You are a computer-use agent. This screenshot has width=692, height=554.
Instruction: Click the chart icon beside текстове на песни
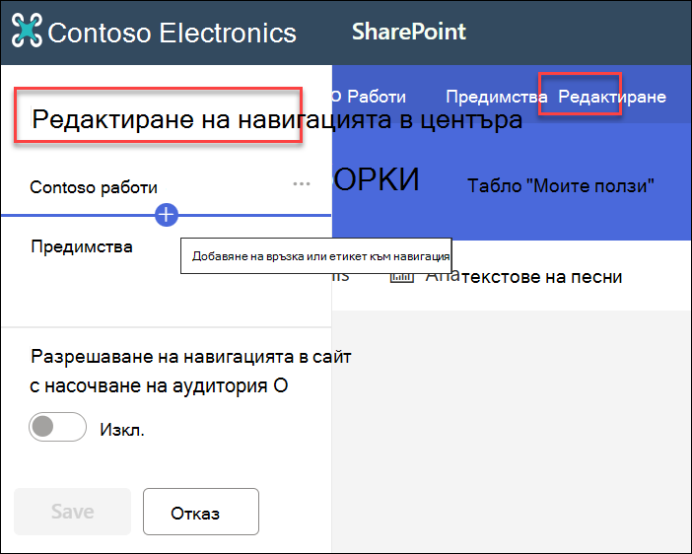(x=401, y=276)
